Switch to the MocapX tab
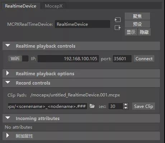 pyautogui.click(x=53, y=6)
